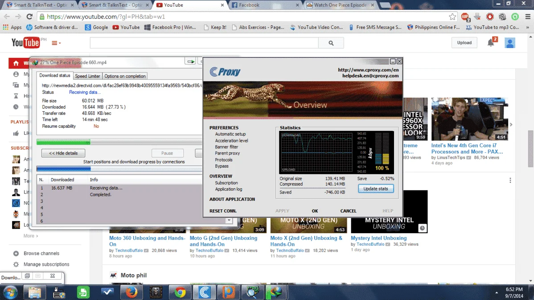Viewport: 534px width, 300px height.
Task: Click the Chrome address bar URL
Action: point(106,16)
